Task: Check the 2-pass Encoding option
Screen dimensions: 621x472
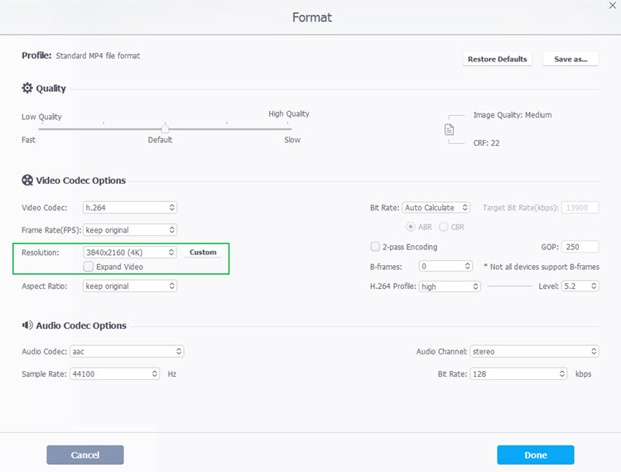Action: click(375, 247)
